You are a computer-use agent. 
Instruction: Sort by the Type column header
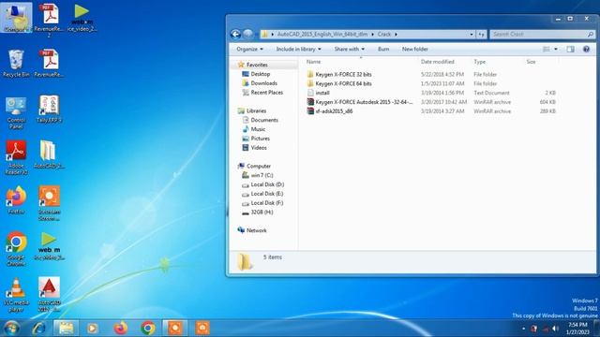479,62
